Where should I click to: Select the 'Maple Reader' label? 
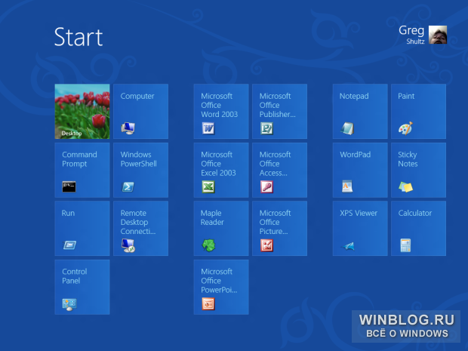[212, 217]
